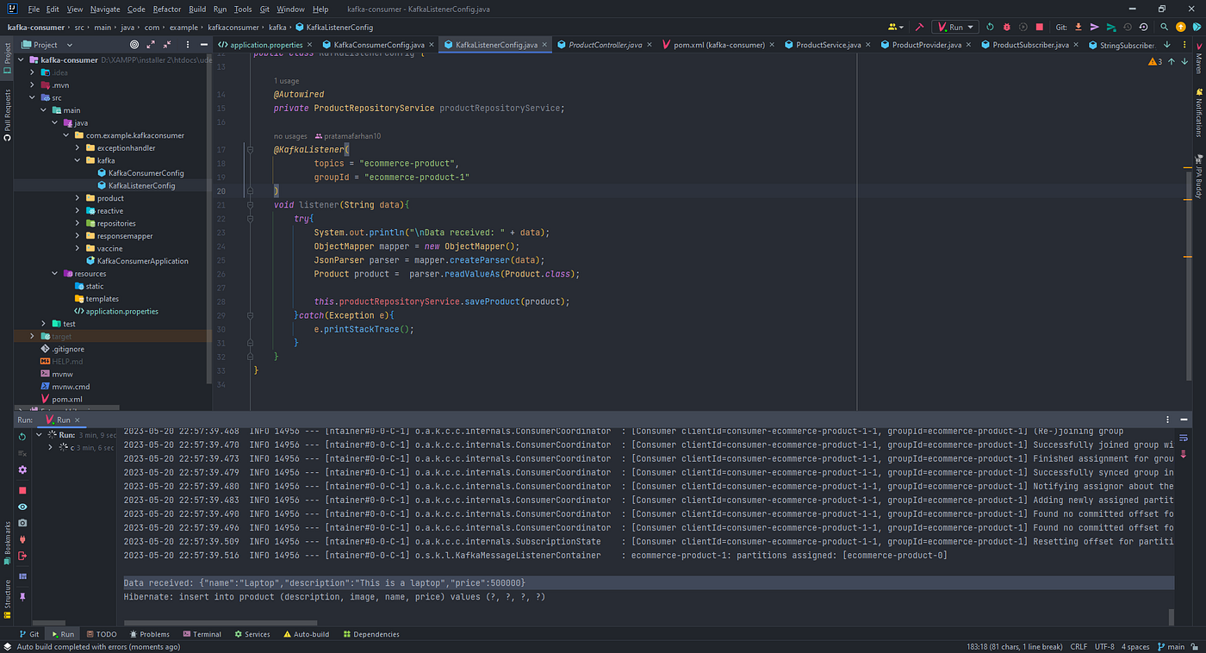The height and width of the screenshot is (653, 1206).
Task: Commit changes using the Git commit arrow icon
Action: (x=1096, y=28)
